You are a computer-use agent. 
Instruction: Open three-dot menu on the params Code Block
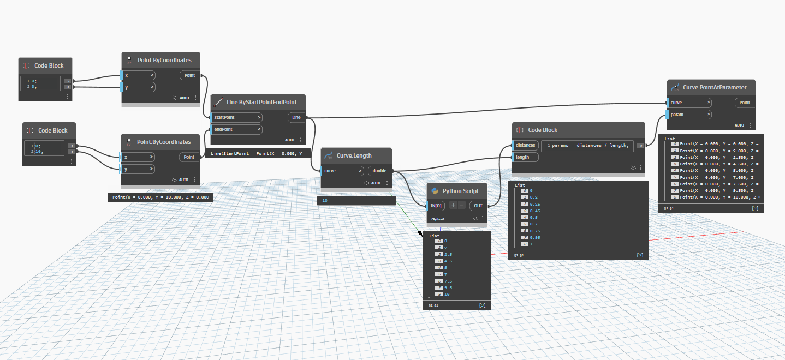point(641,169)
